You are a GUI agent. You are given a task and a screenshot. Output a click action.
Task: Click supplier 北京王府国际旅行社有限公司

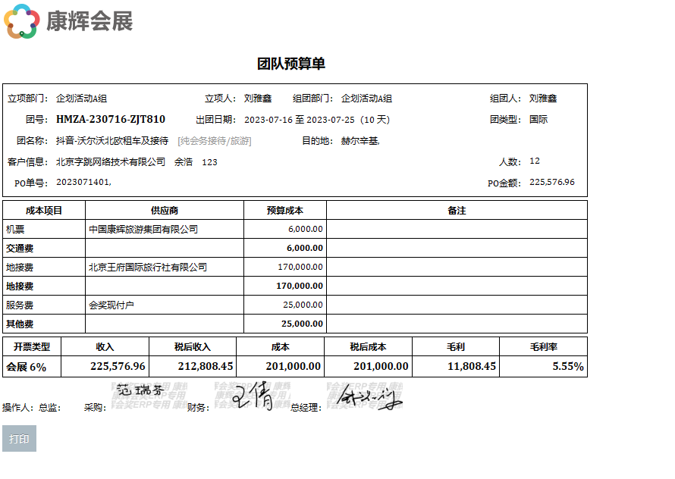[148, 267]
